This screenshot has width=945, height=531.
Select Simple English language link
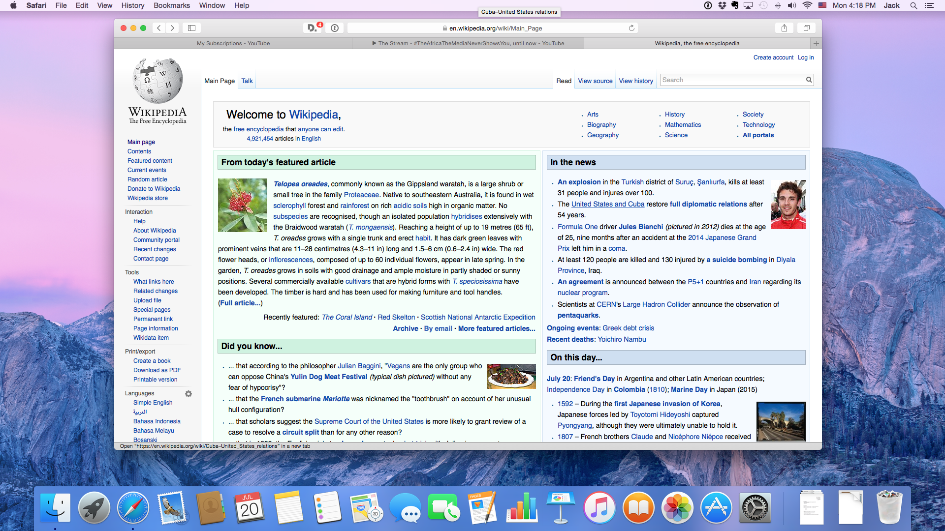(x=153, y=403)
